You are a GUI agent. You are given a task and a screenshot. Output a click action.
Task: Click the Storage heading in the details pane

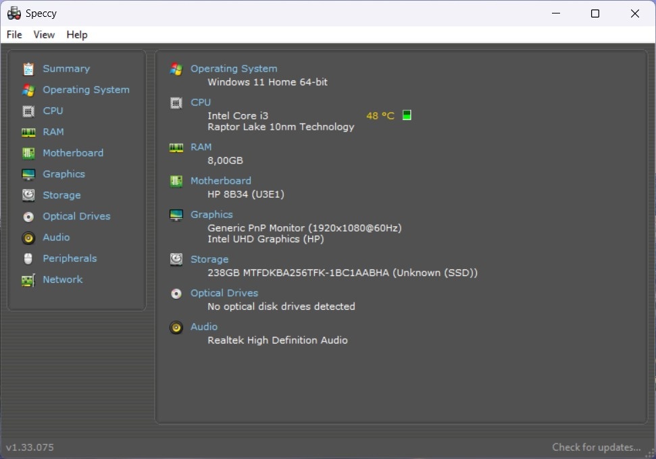point(209,259)
